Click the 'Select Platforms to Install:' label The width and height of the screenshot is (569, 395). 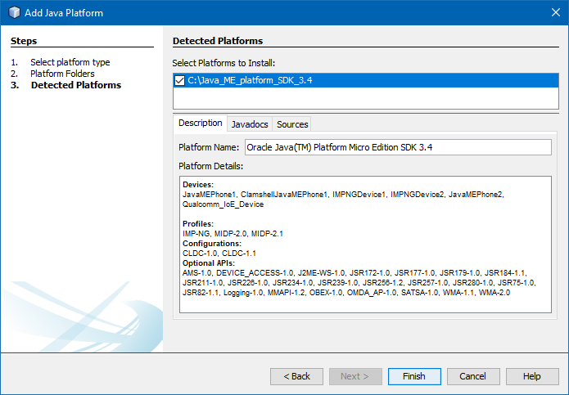(x=224, y=63)
